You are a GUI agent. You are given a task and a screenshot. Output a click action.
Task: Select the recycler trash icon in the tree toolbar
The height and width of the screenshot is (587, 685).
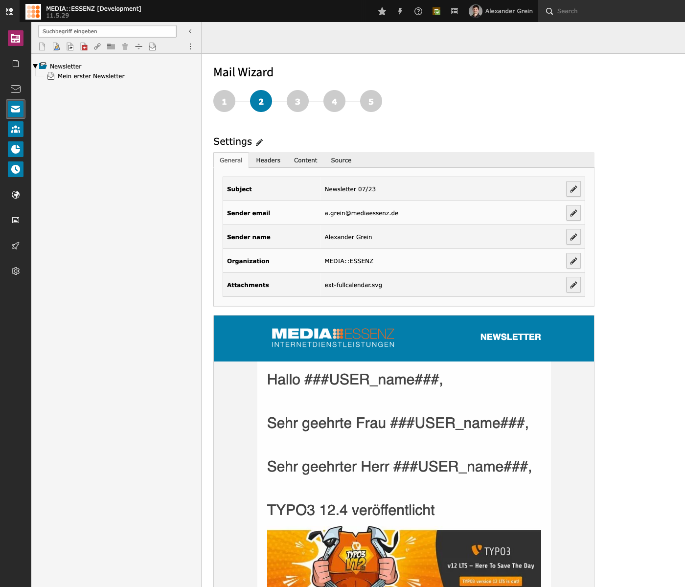[125, 46]
